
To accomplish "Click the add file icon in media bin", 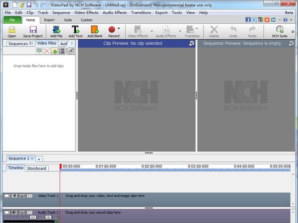I will [54, 51].
